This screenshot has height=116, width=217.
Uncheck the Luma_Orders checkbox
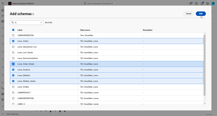tap(13, 41)
